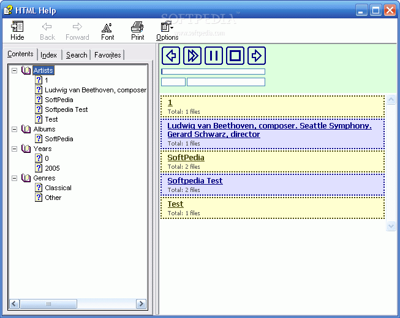Click the topic icon beside Softpedia Test

point(39,109)
